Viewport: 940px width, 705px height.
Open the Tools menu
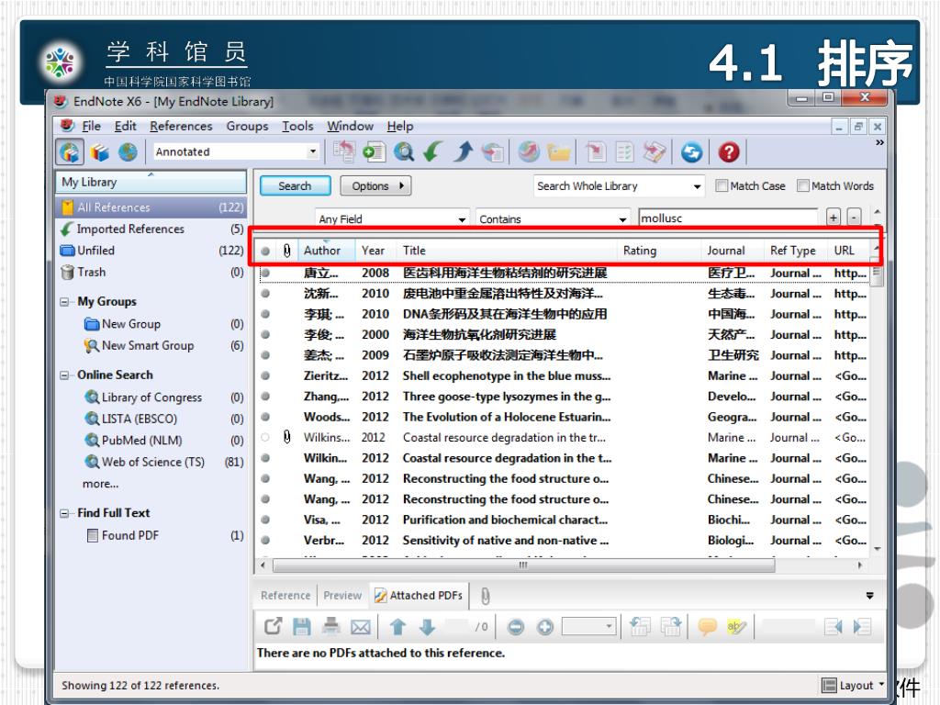[298, 126]
